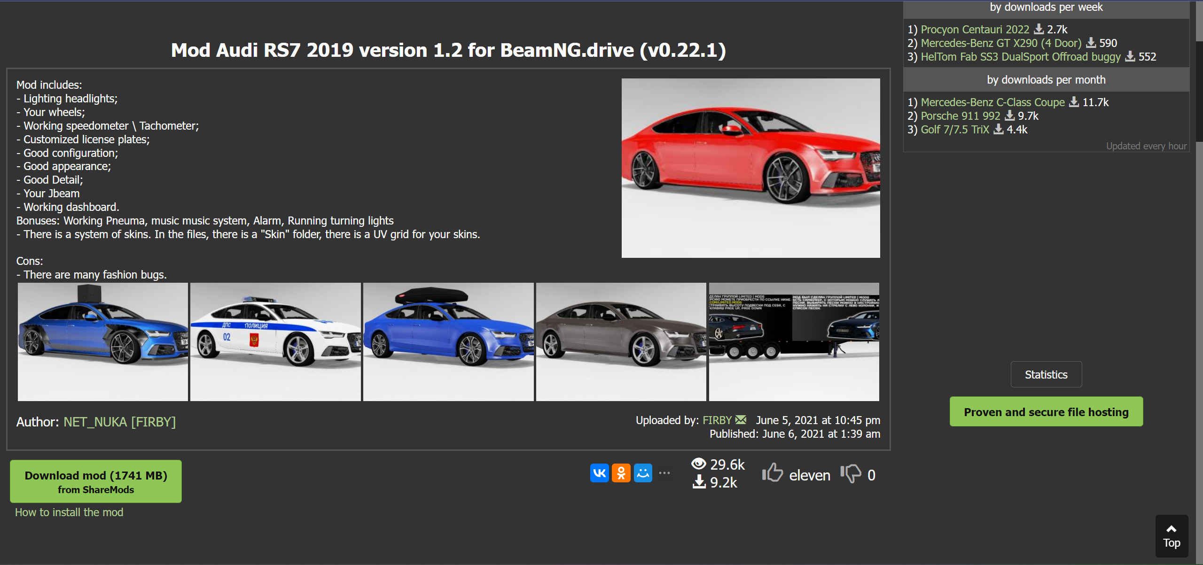Click the eye views counter icon
The height and width of the screenshot is (565, 1203).
(x=699, y=464)
